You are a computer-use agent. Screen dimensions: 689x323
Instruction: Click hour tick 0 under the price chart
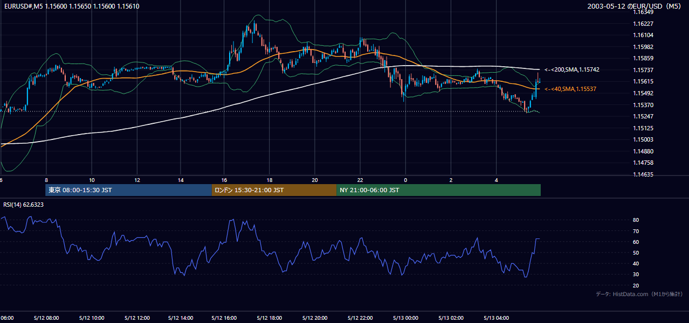pyautogui.click(x=405, y=180)
